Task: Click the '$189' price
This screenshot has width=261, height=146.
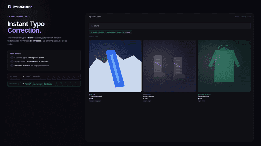Action: click(x=145, y=99)
